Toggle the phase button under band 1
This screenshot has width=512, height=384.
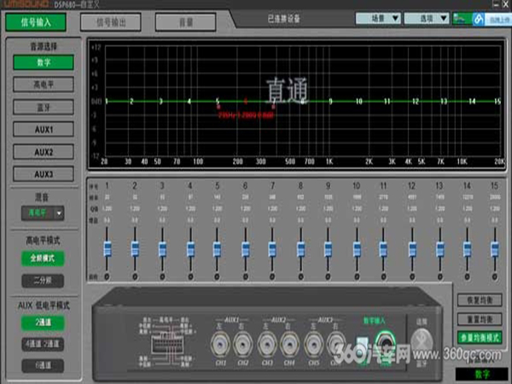tap(108, 276)
